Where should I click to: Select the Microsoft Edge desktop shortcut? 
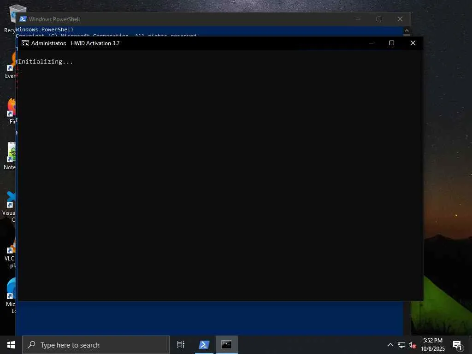tap(11, 295)
